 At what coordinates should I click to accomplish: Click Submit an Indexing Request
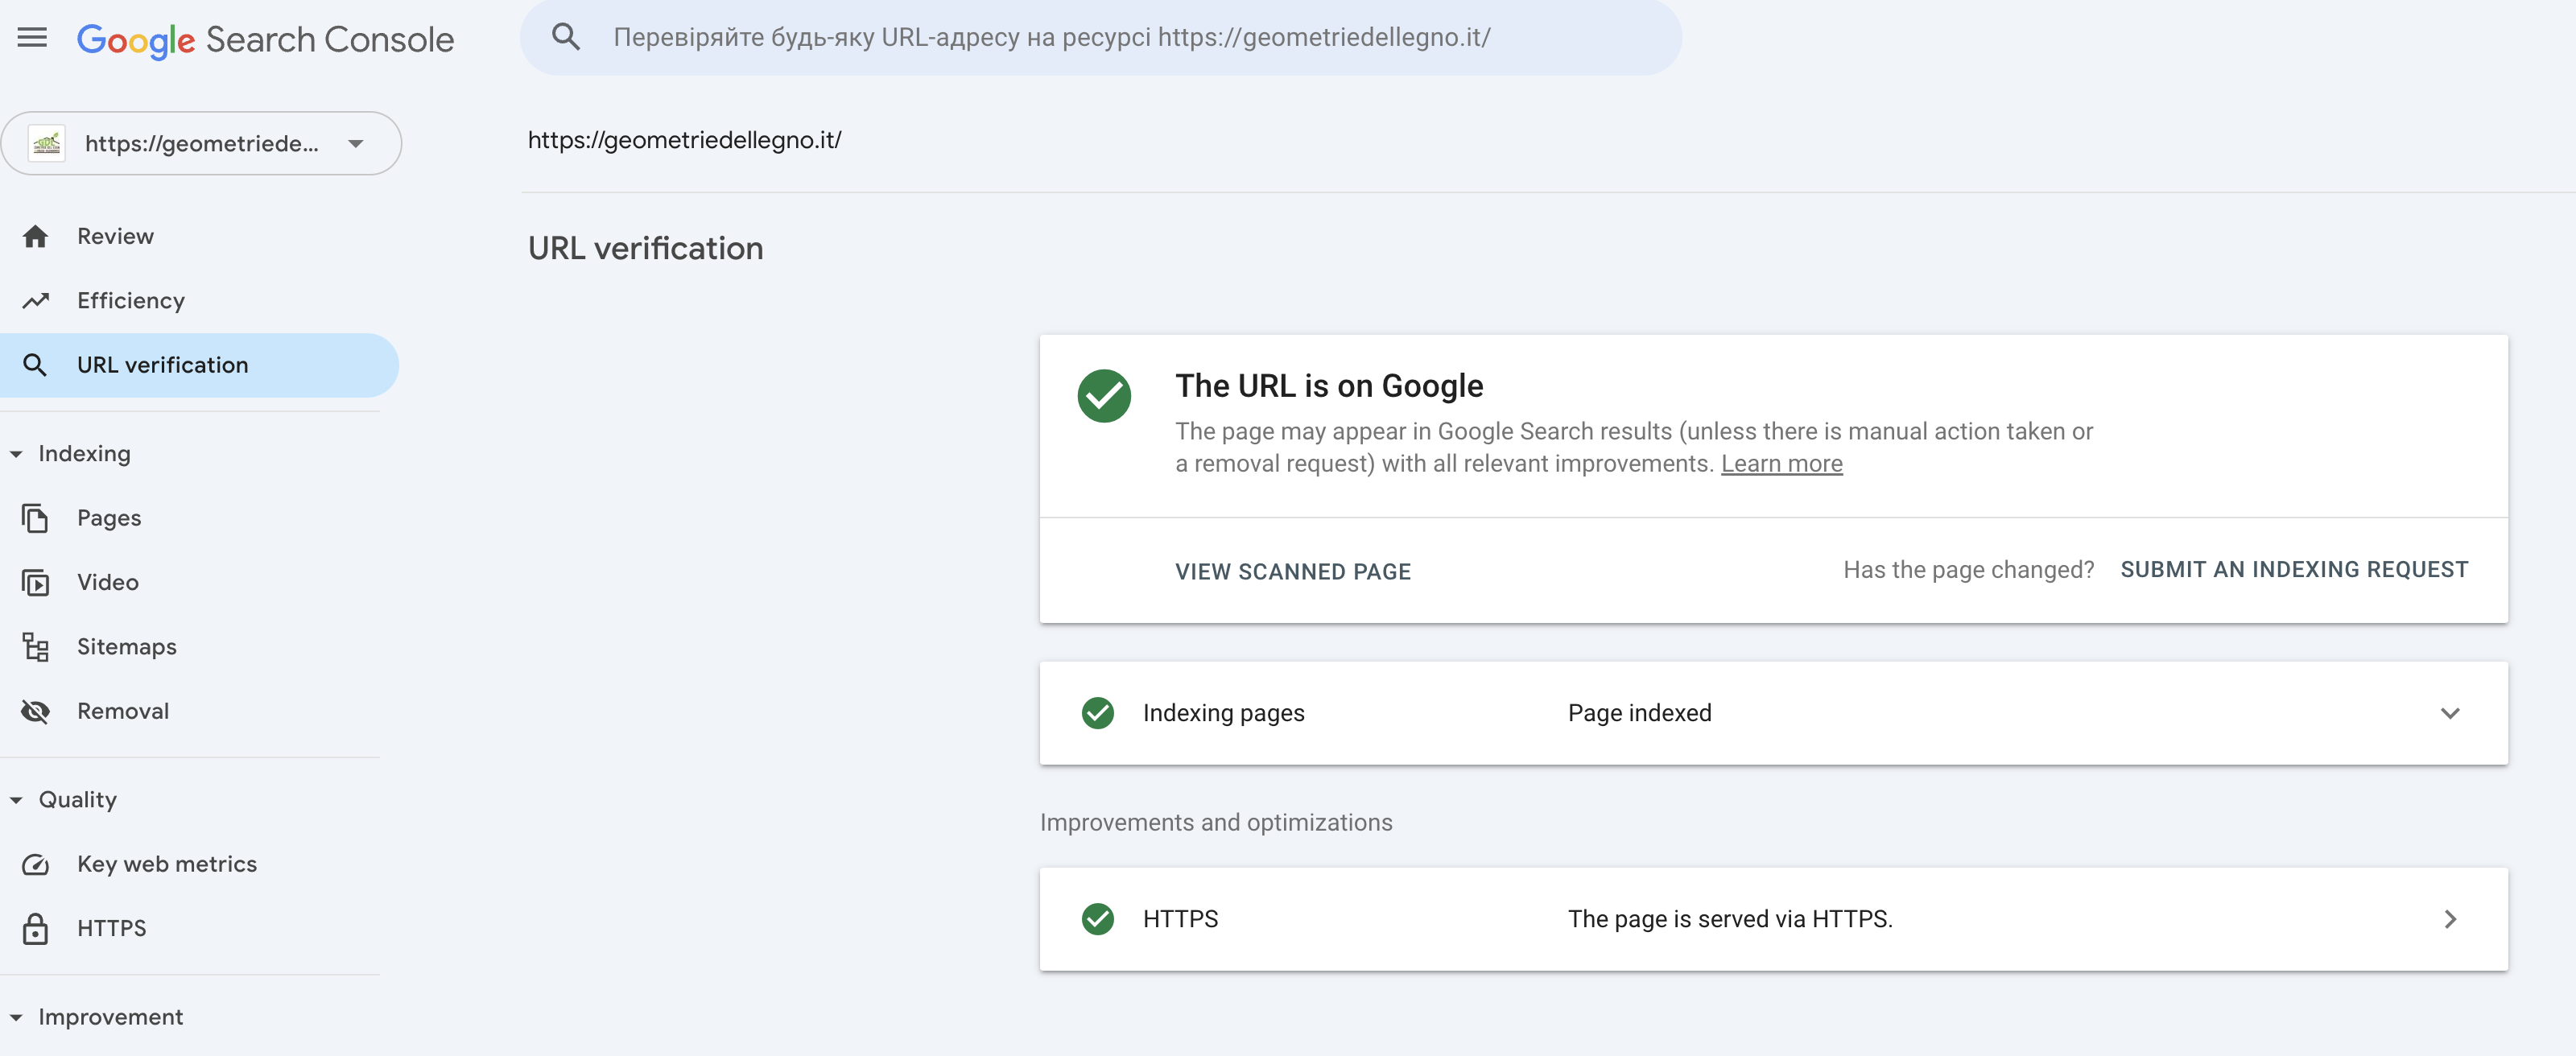point(2293,569)
